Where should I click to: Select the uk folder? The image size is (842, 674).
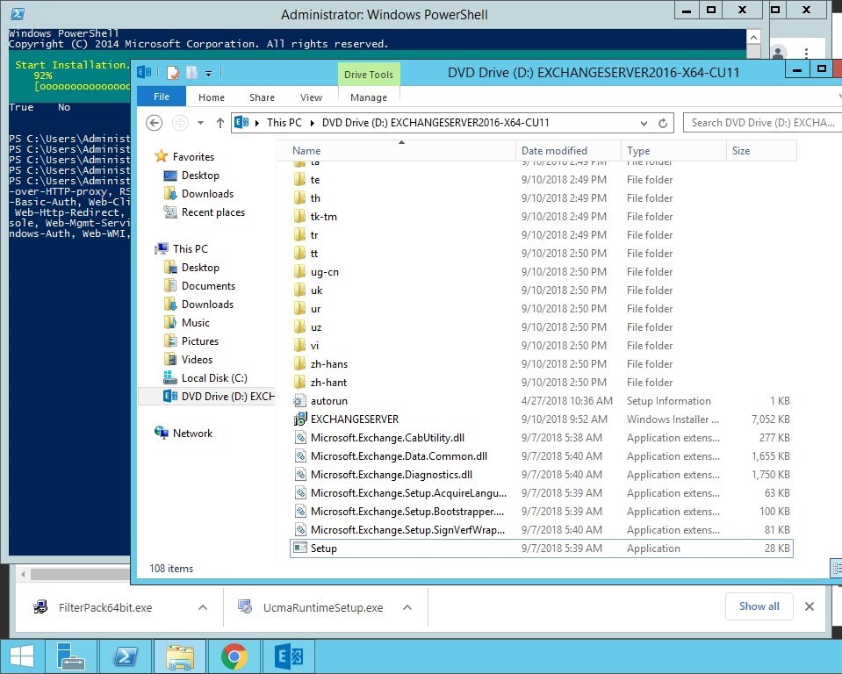[541, 290]
